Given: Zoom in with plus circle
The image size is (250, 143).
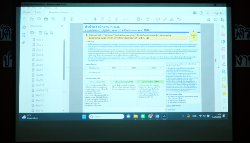Looking at the screenshot, I should tap(116, 19).
